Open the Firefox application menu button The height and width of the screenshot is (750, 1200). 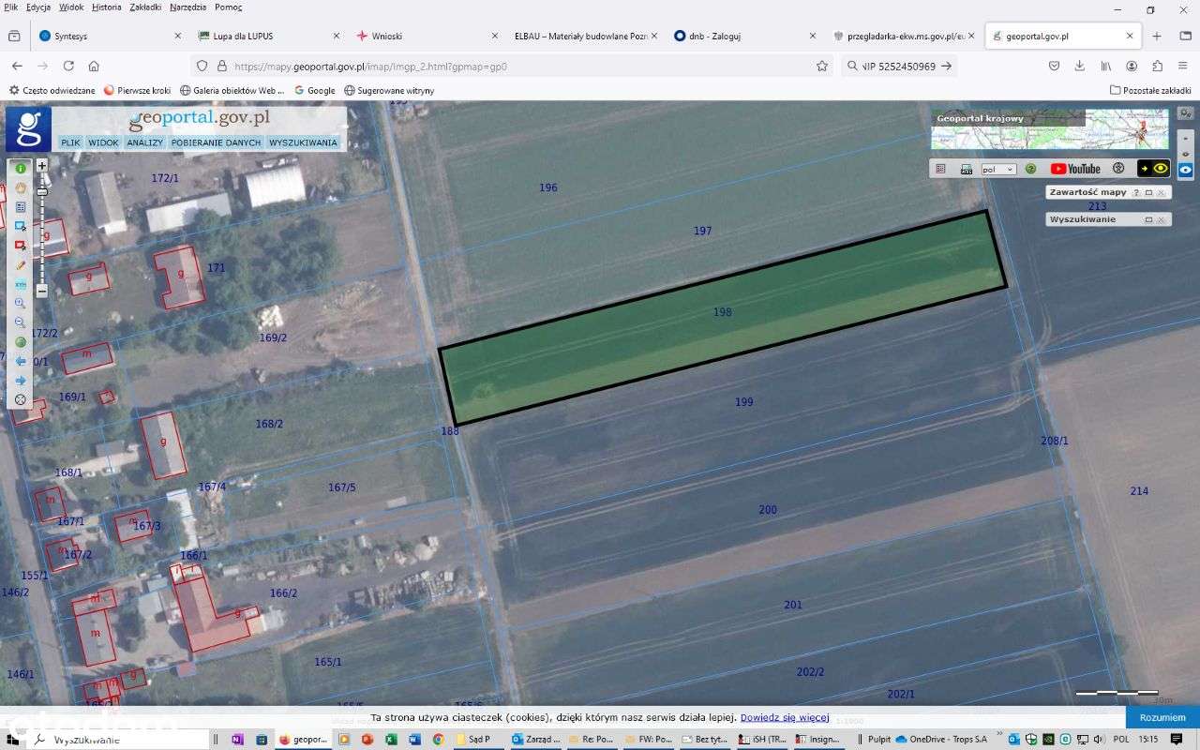pyautogui.click(x=1183, y=67)
